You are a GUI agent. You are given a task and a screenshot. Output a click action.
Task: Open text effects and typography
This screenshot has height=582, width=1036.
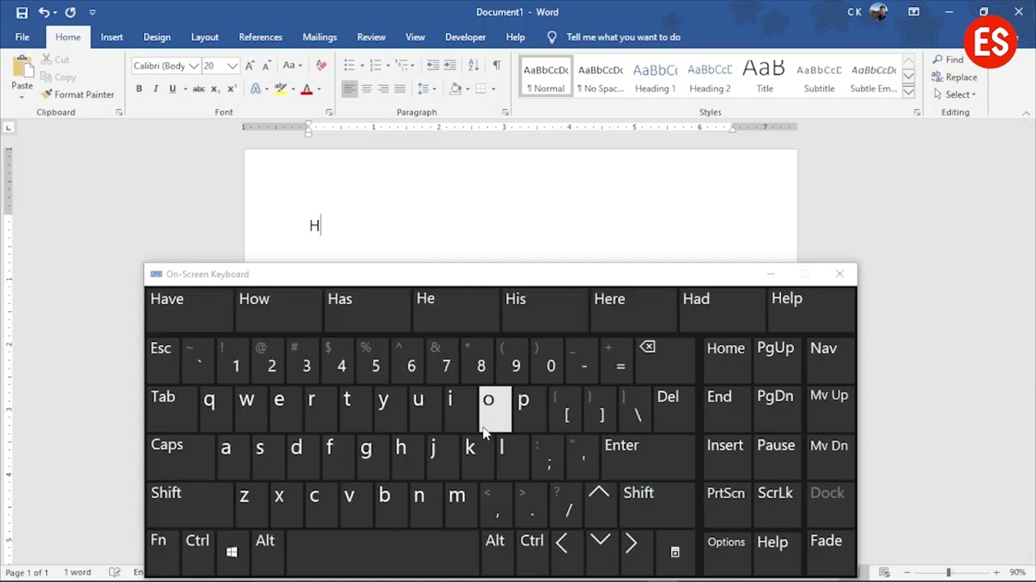pyautogui.click(x=256, y=89)
